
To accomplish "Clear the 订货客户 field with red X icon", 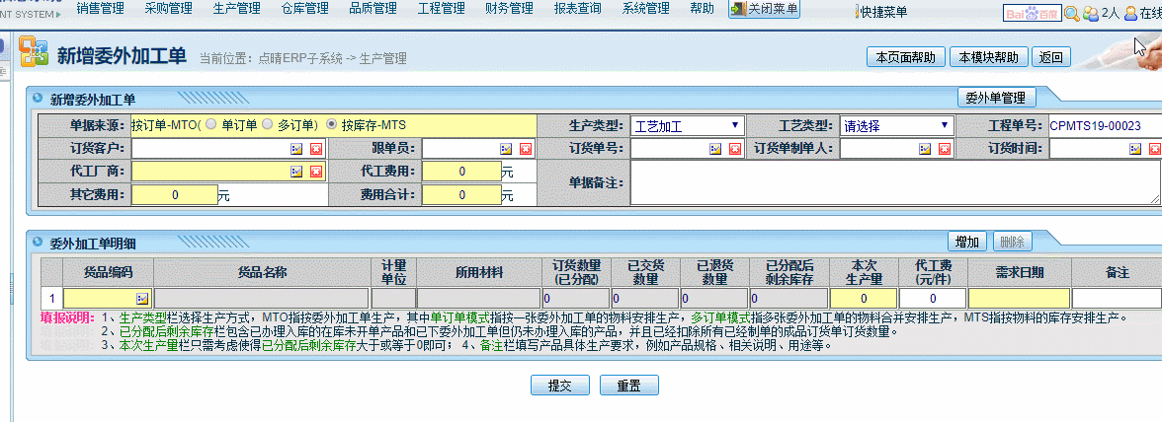I will tap(316, 149).
